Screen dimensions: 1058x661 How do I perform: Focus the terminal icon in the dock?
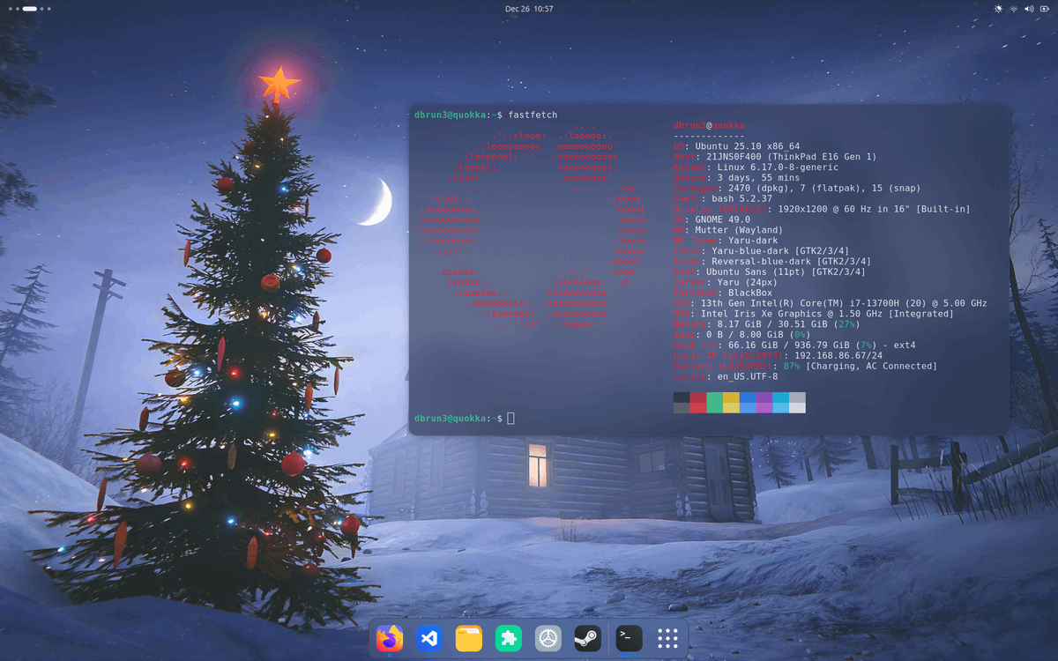pyautogui.click(x=629, y=638)
